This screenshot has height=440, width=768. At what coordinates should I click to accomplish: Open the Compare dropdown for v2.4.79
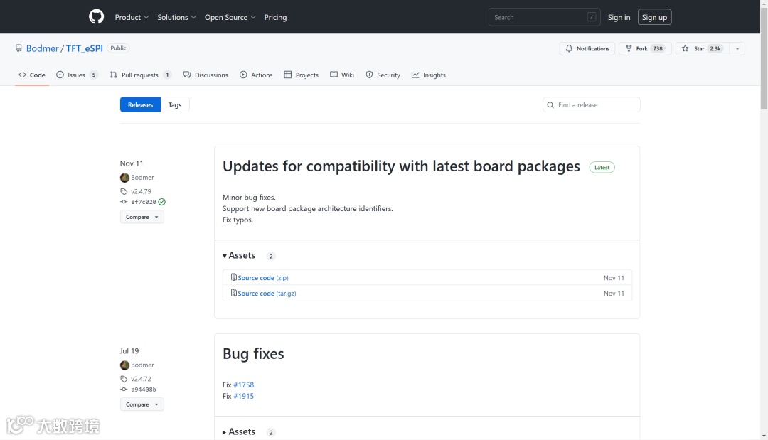point(142,217)
